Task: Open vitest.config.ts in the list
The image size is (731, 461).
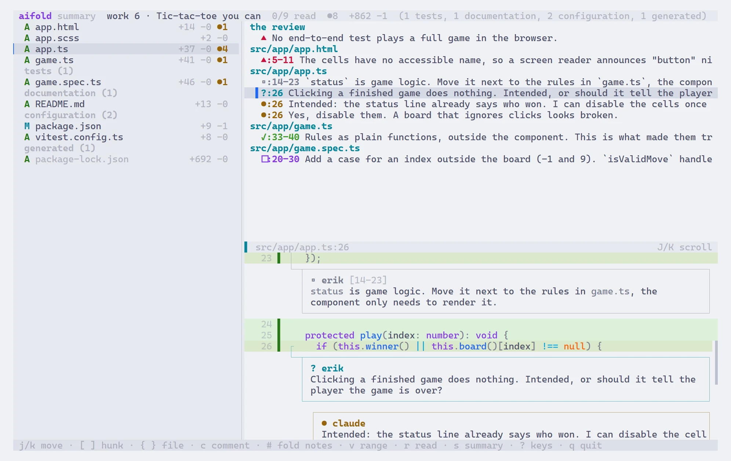Action: (126, 137)
